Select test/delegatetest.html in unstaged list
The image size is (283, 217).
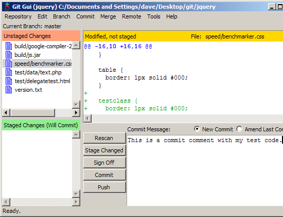tap(42, 81)
